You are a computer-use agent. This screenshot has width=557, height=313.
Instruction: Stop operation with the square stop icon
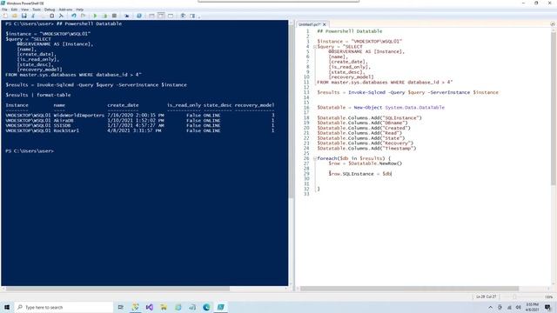click(114, 16)
